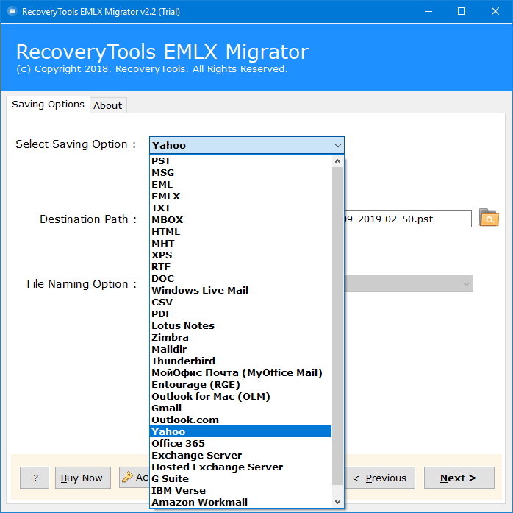Pick Thunderbird in the list
The image size is (513, 513).
(x=240, y=361)
